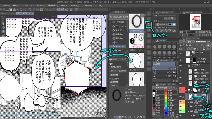
Task: Expand the 画像素材 folder
Action: 113,38
